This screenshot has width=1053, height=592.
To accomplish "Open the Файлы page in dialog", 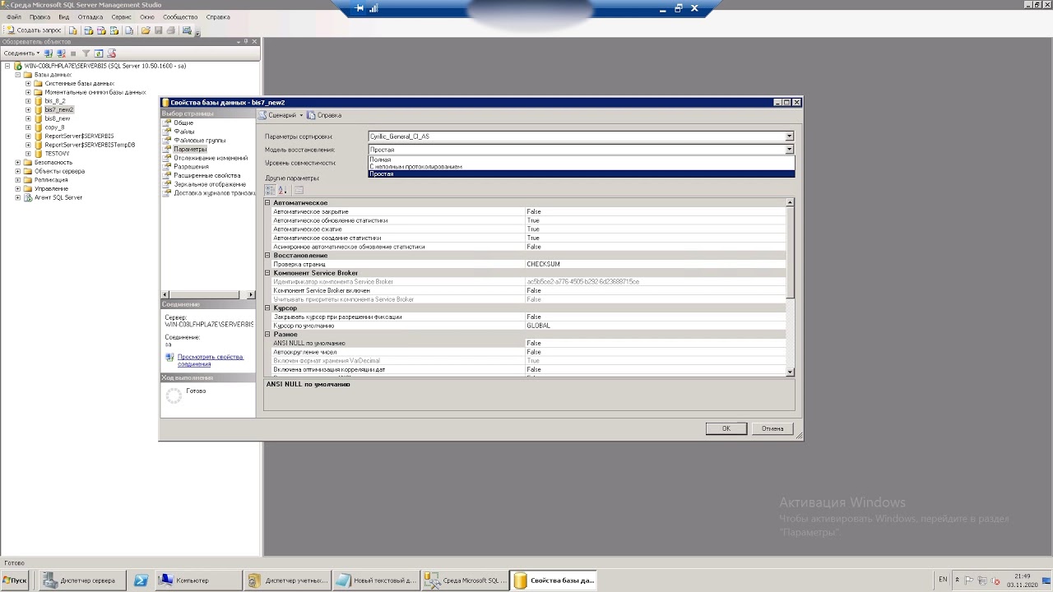I will (x=183, y=132).
